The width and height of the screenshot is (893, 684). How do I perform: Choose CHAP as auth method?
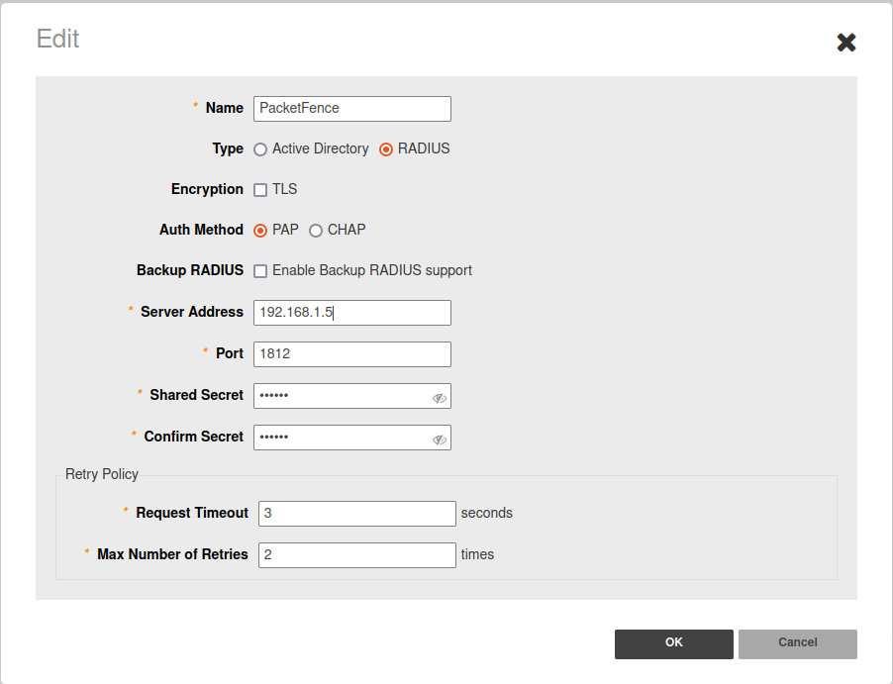click(x=316, y=231)
